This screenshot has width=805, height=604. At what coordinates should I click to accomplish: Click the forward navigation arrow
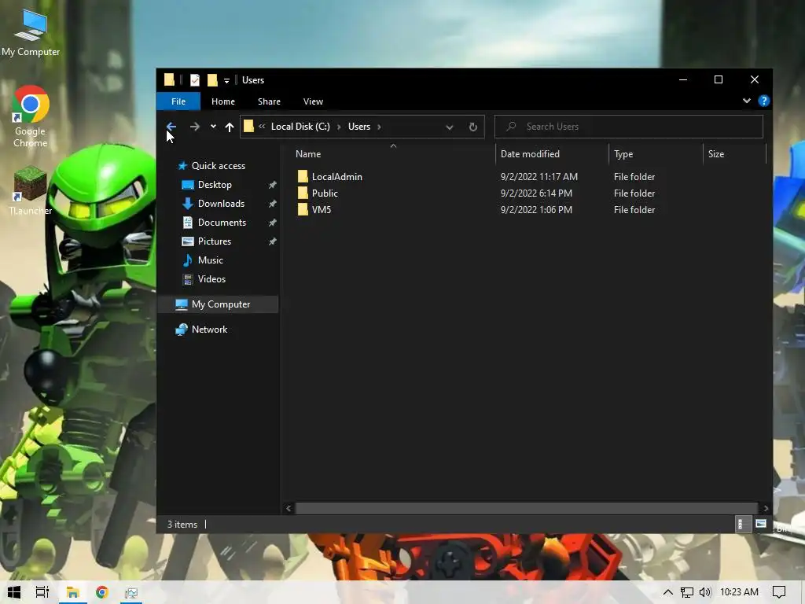coord(195,127)
